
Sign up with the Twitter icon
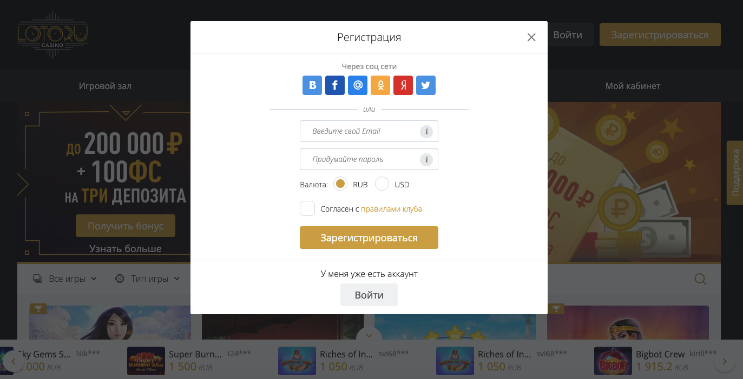pyautogui.click(x=426, y=85)
